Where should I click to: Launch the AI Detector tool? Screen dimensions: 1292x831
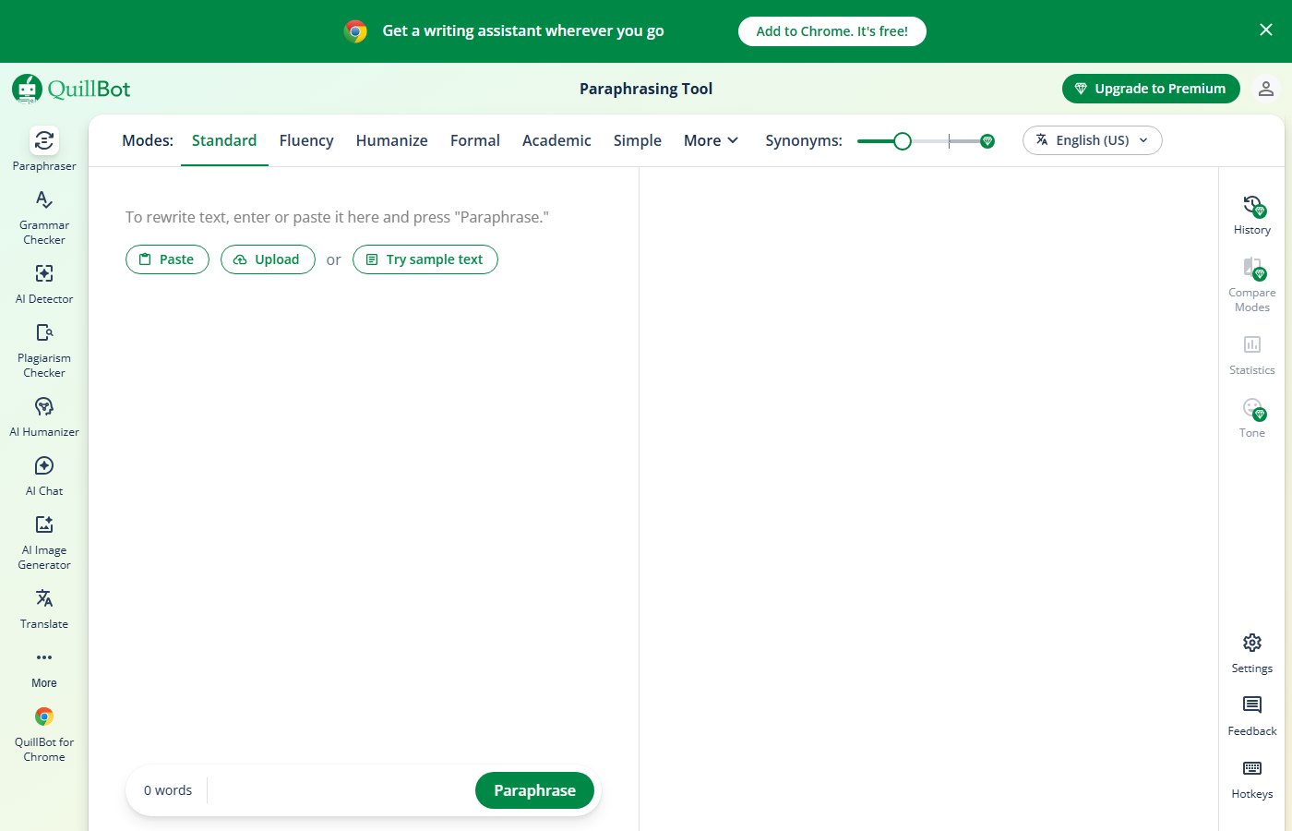(x=43, y=282)
